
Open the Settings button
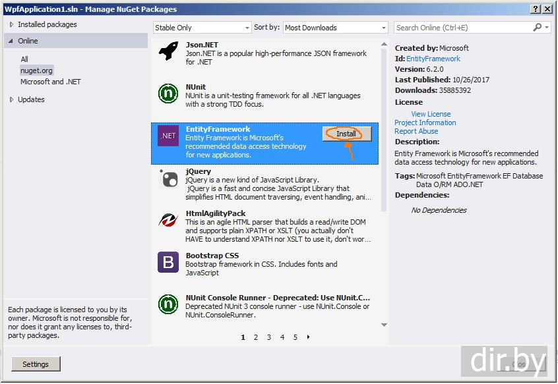tap(36, 364)
